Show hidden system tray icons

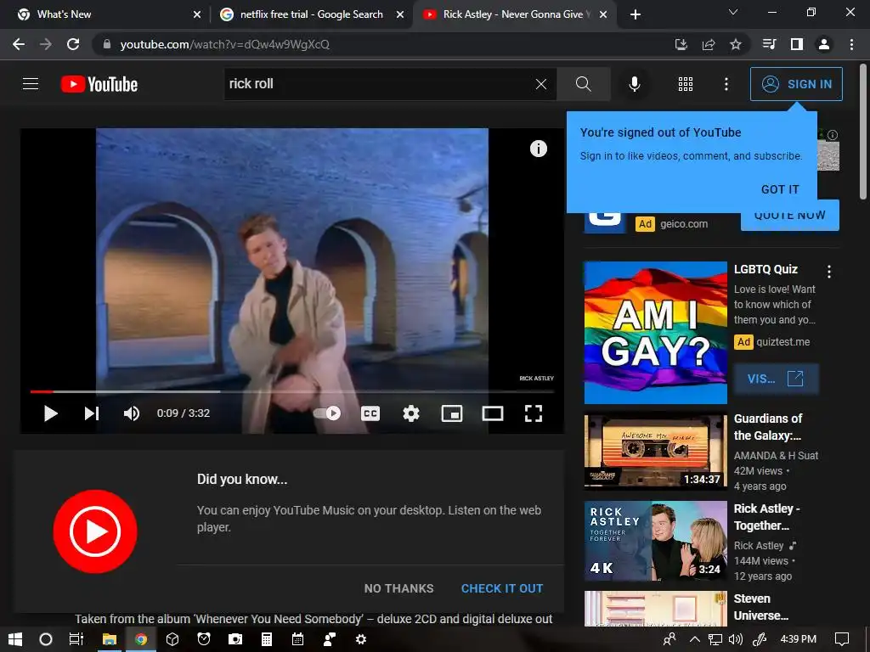point(694,639)
